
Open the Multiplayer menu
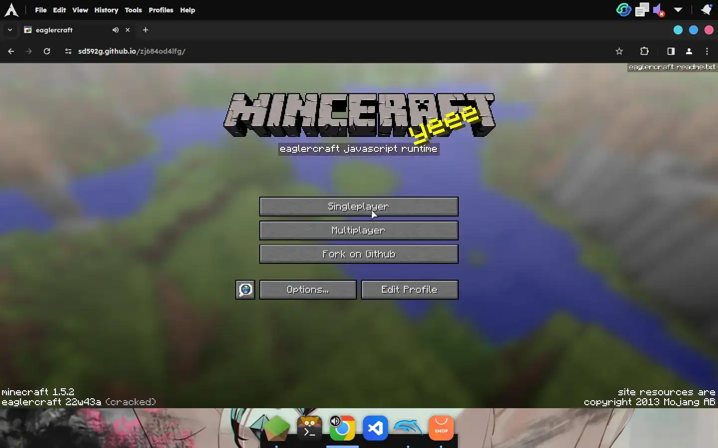pos(359,230)
